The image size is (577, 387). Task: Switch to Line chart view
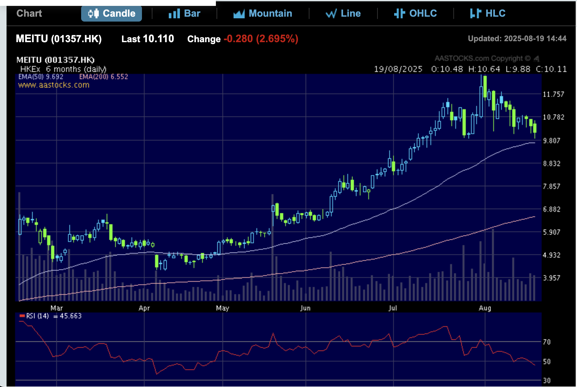(x=343, y=13)
